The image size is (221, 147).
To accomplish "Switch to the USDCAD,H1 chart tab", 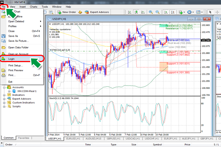I will pyautogui.click(x=133, y=139).
